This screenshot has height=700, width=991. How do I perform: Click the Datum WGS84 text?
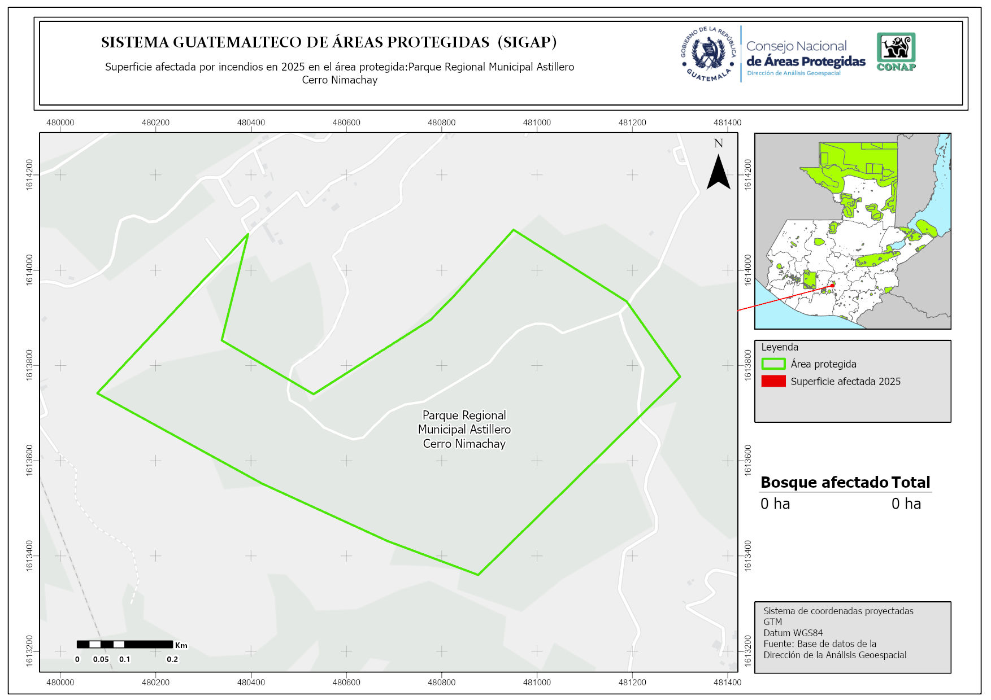tap(793, 633)
